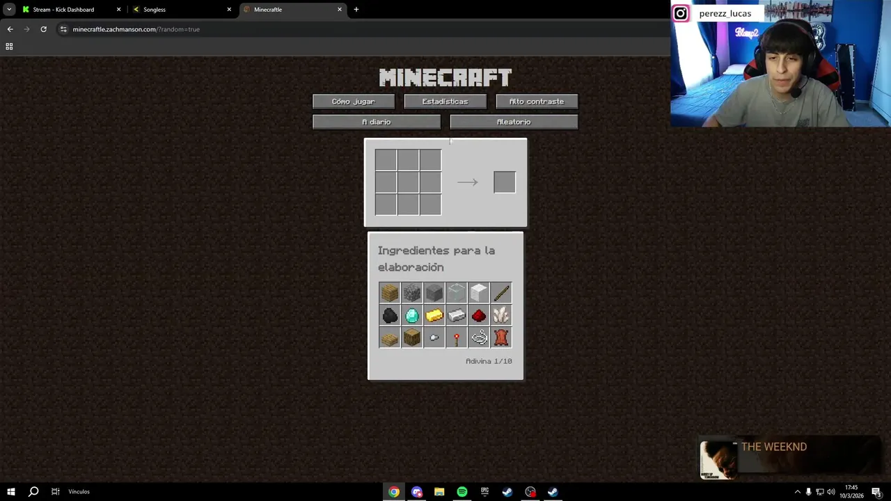Open Google Chrome from the taskbar

click(394, 491)
